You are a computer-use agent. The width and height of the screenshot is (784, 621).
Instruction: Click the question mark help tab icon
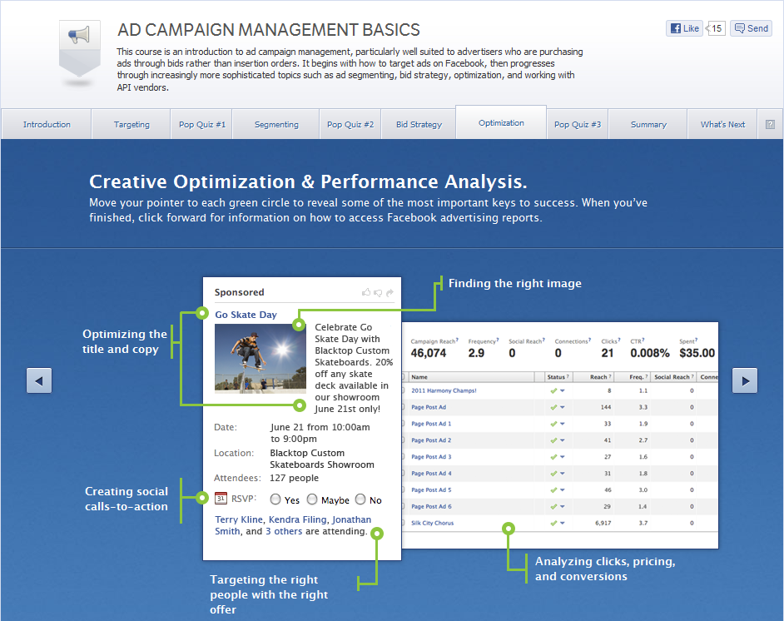click(770, 125)
